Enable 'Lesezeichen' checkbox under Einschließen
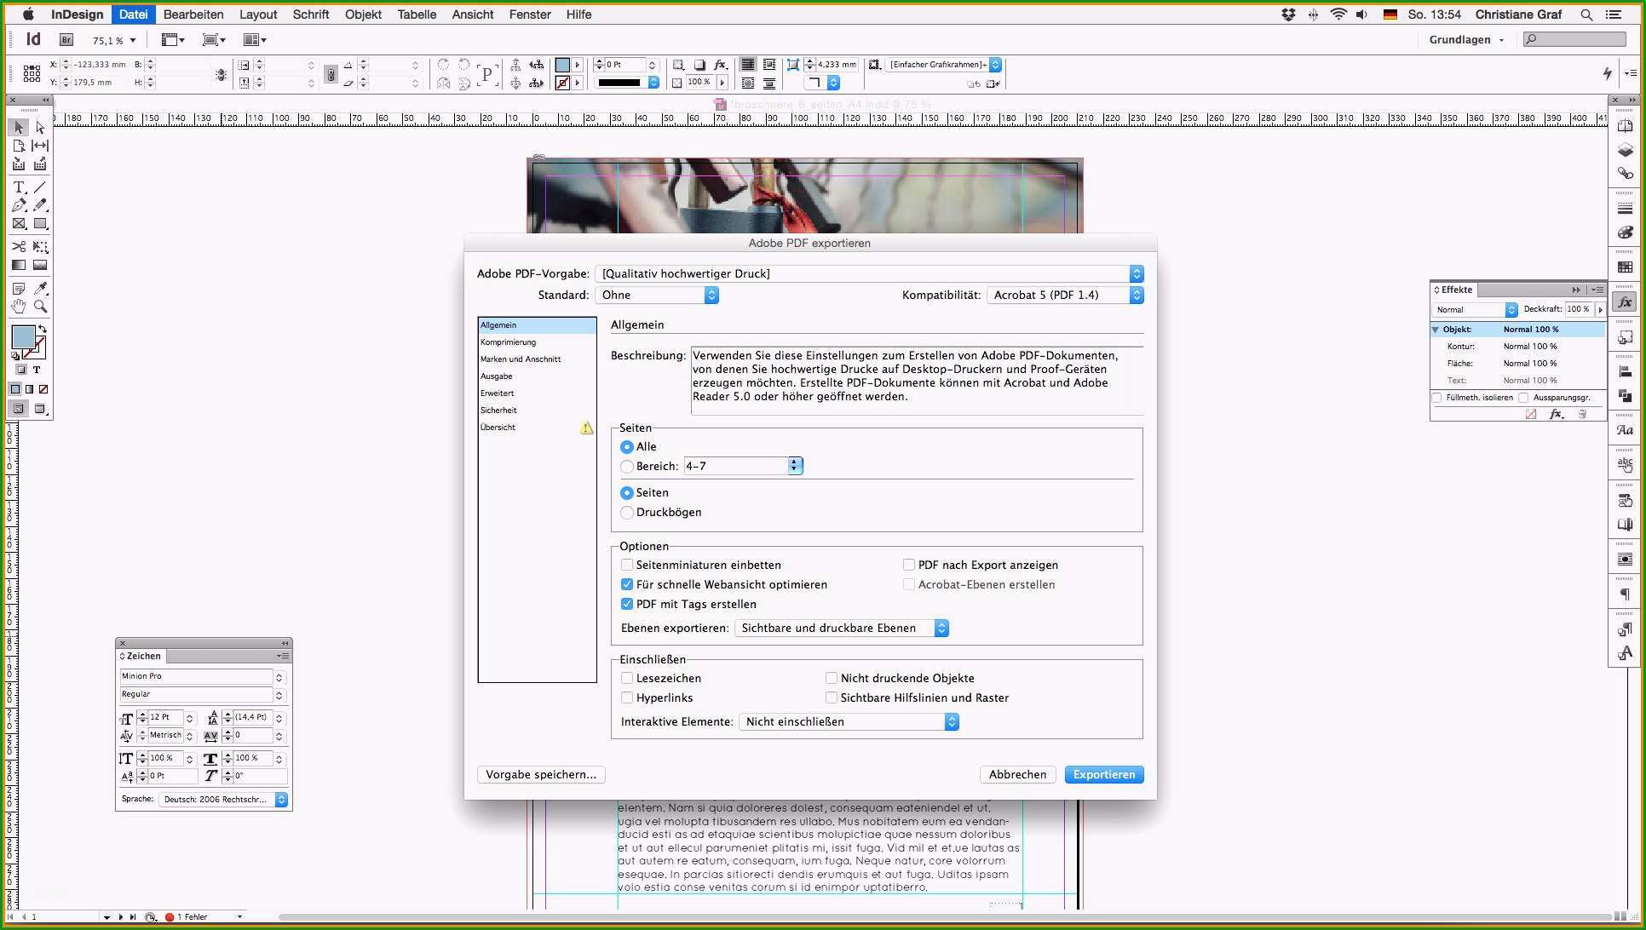1646x930 pixels. click(627, 678)
